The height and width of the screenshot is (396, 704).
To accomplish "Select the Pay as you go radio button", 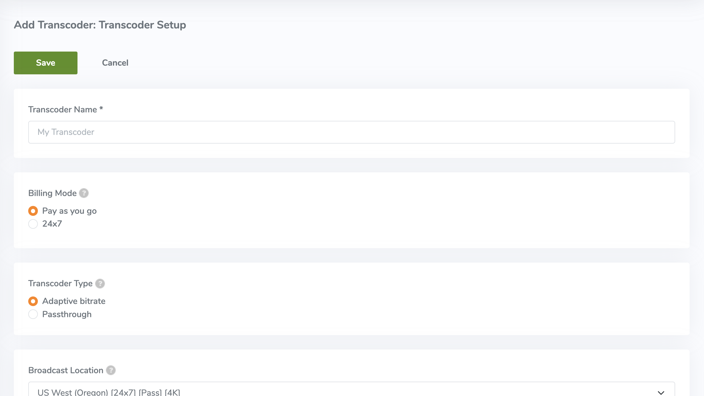I will pyautogui.click(x=33, y=211).
